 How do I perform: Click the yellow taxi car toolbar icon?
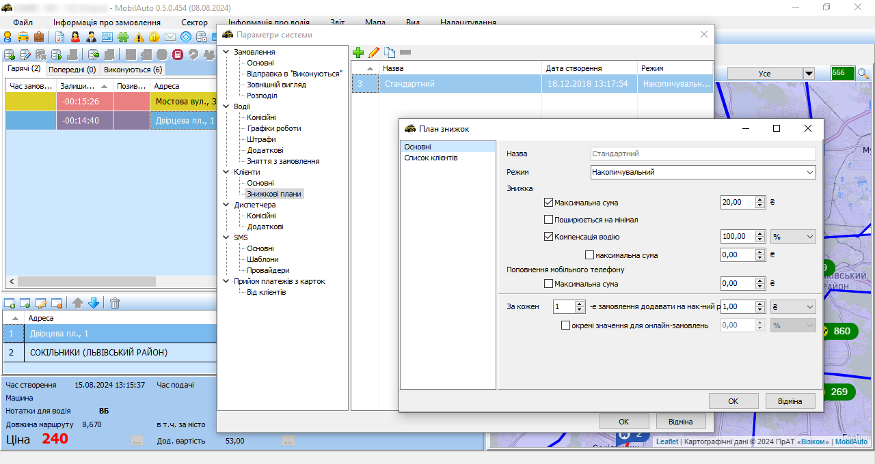(x=23, y=37)
